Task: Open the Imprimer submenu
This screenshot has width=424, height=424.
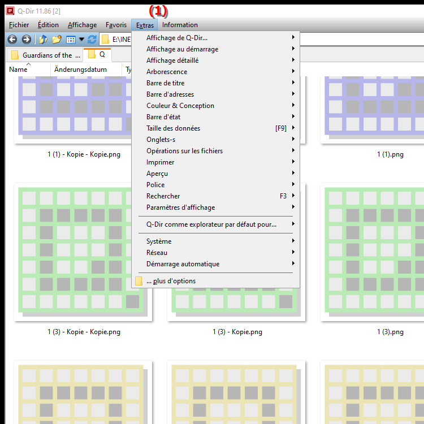Action: tap(215, 162)
